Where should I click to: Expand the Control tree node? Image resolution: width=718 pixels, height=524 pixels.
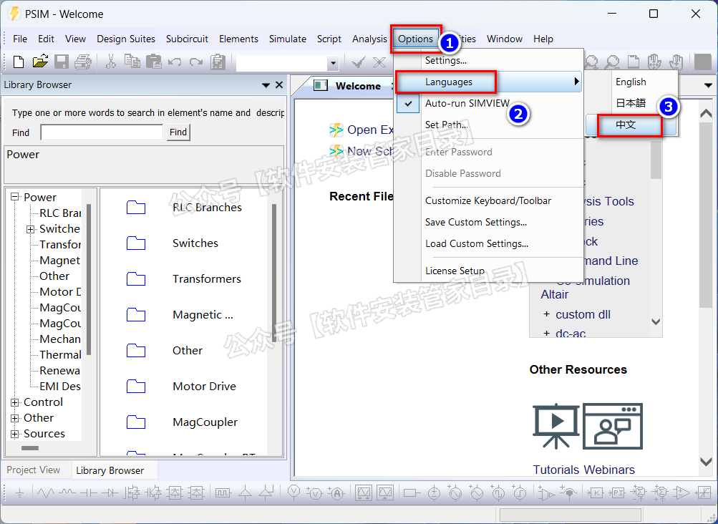coord(15,402)
